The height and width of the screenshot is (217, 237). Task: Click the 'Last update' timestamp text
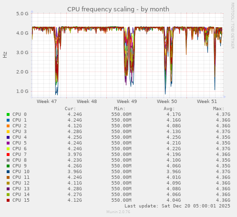point(177,206)
